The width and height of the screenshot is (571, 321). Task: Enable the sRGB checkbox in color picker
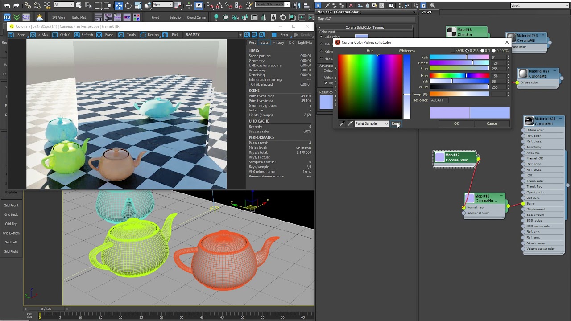coord(453,51)
